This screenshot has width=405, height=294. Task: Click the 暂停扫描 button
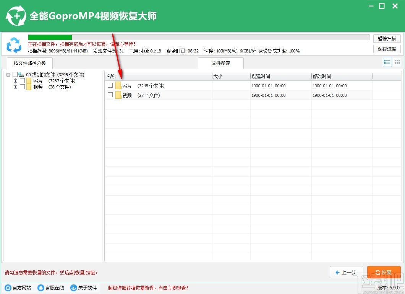(x=387, y=39)
